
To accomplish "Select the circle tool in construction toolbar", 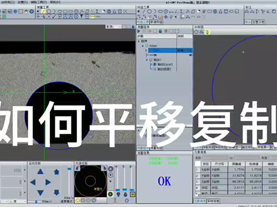I will pos(150,12).
